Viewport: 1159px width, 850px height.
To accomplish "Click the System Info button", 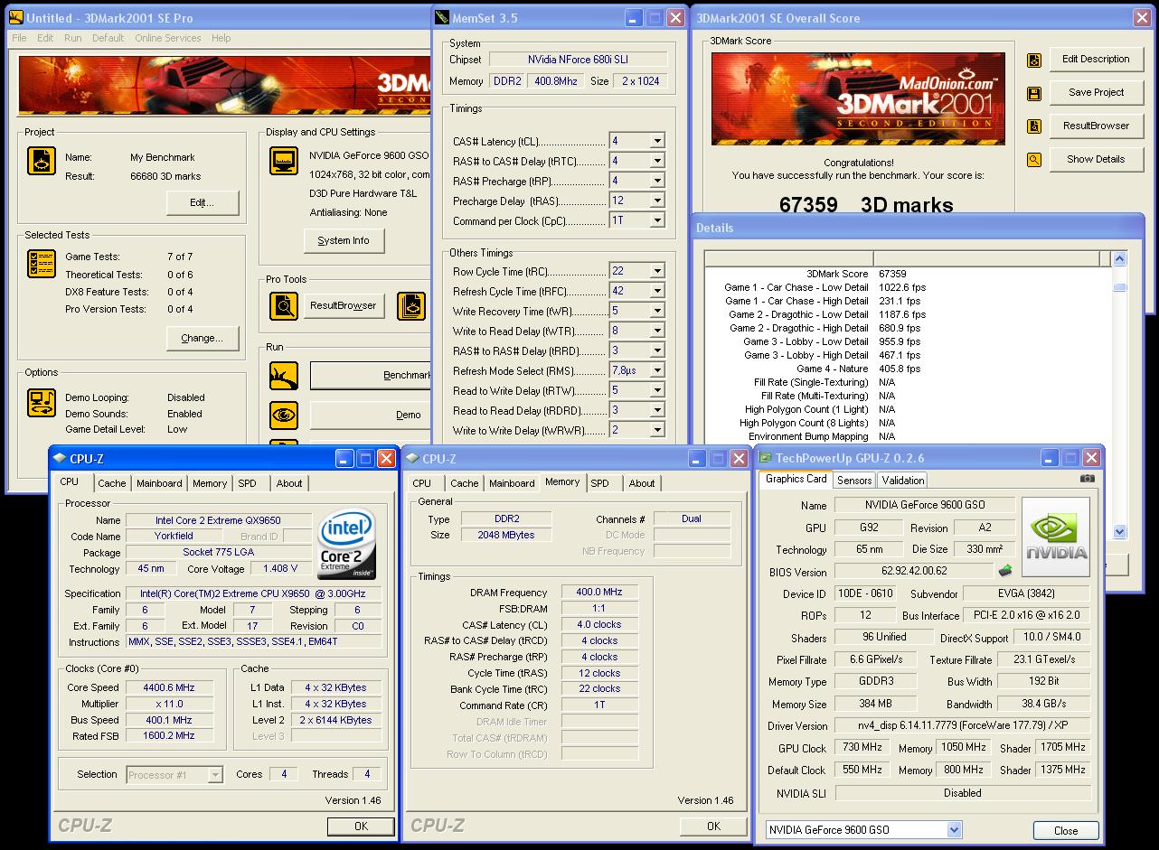I will (344, 240).
